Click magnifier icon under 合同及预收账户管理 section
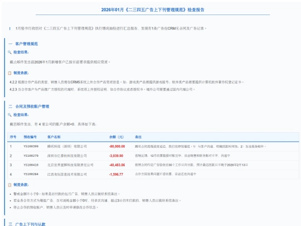 9,115
